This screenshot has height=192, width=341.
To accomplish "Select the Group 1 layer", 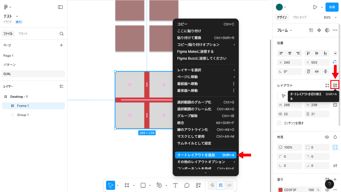I will tap(23, 115).
